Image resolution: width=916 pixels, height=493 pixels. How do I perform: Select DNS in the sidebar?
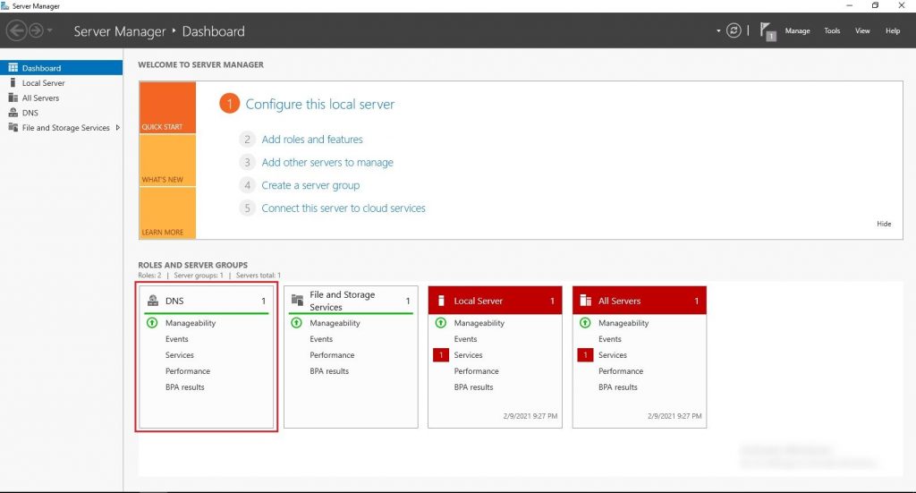(x=62, y=113)
